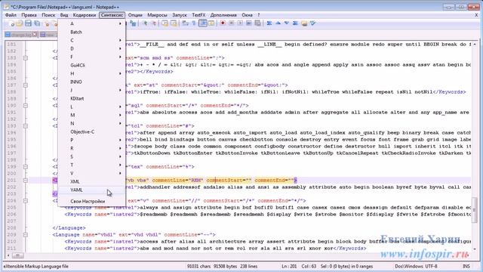Click the blue up-arrow toolbar icon
The width and height of the screenshot is (483, 272).
[x=278, y=23]
